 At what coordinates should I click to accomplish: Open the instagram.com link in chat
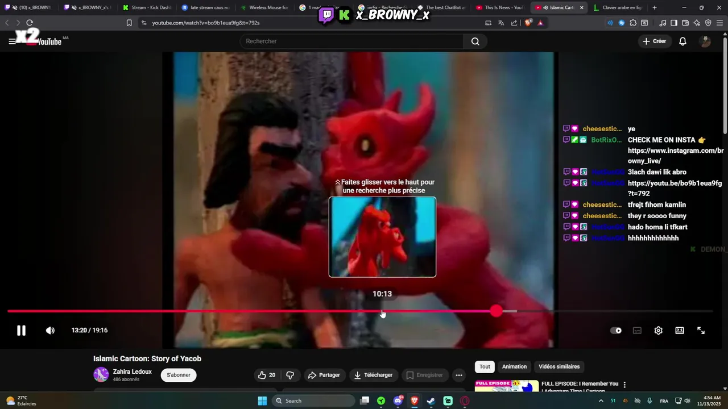click(675, 156)
